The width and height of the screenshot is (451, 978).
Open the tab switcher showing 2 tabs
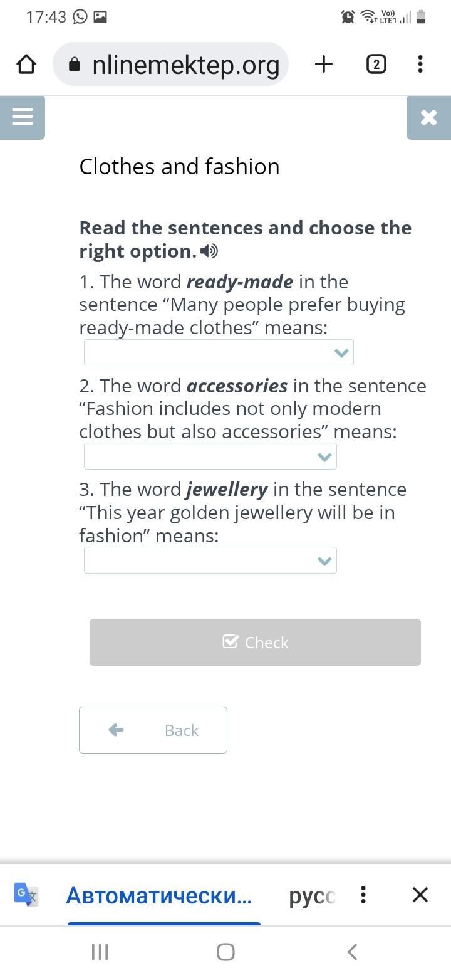click(376, 64)
